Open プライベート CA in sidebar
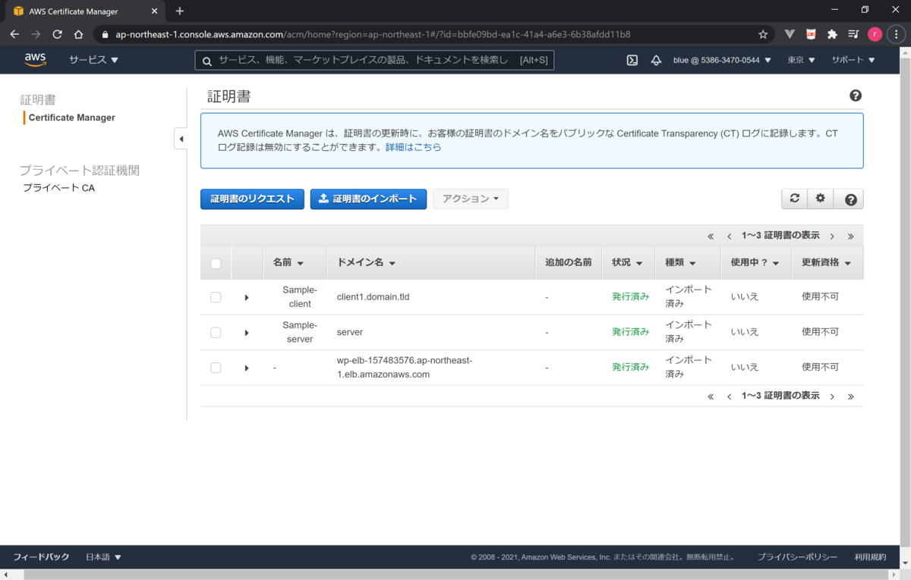The width and height of the screenshot is (911, 580). (58, 187)
